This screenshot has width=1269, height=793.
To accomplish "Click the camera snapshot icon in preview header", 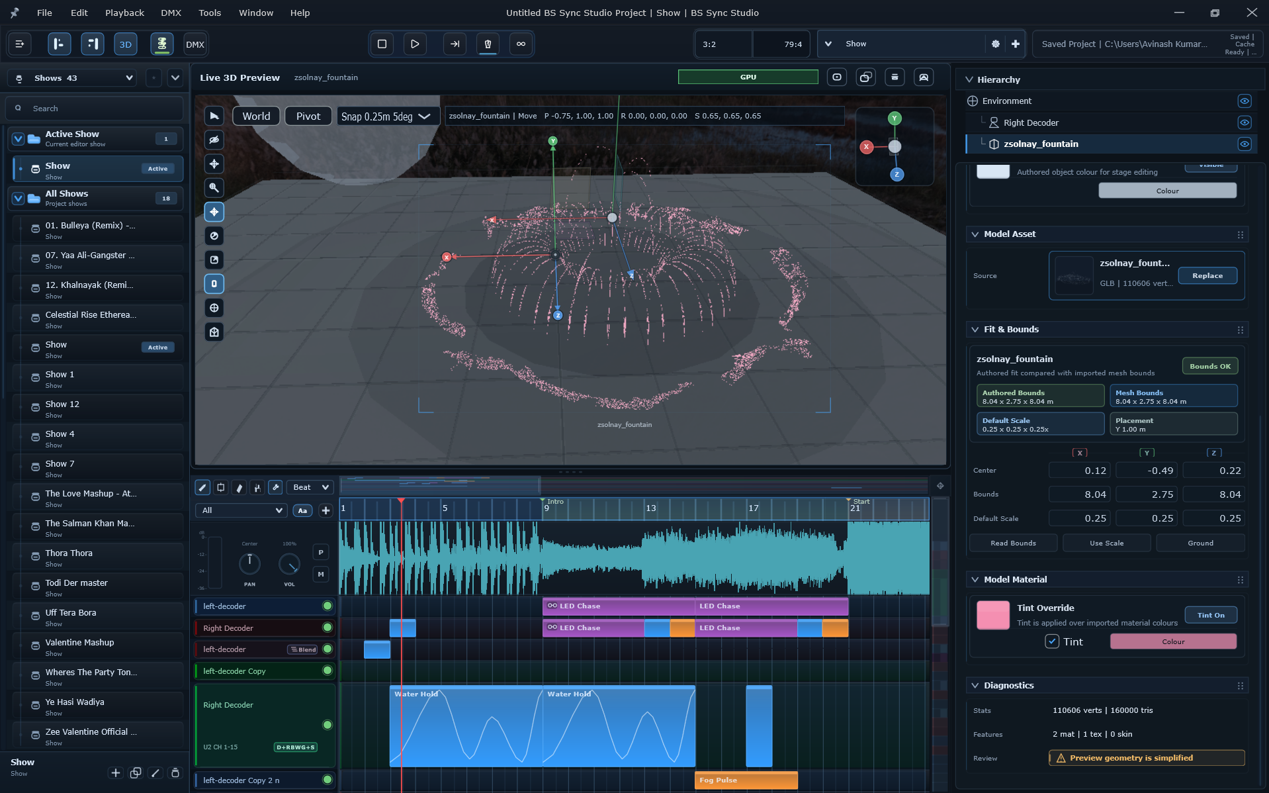I will click(837, 77).
